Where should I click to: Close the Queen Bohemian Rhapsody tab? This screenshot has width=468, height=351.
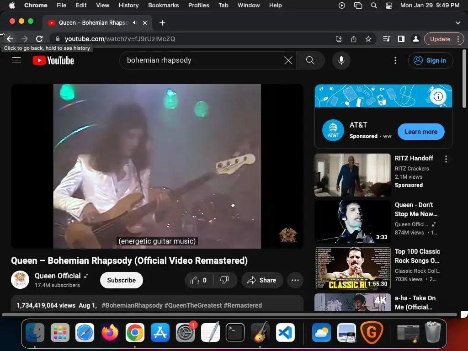pos(145,23)
